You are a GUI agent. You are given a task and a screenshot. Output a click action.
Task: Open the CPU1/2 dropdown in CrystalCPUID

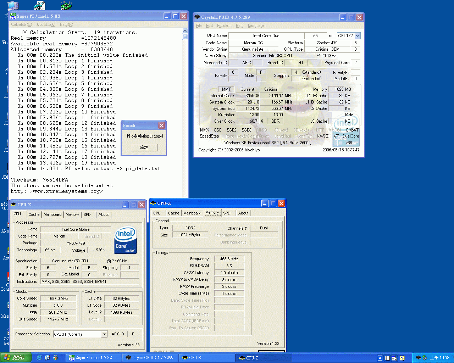pyautogui.click(x=357, y=36)
